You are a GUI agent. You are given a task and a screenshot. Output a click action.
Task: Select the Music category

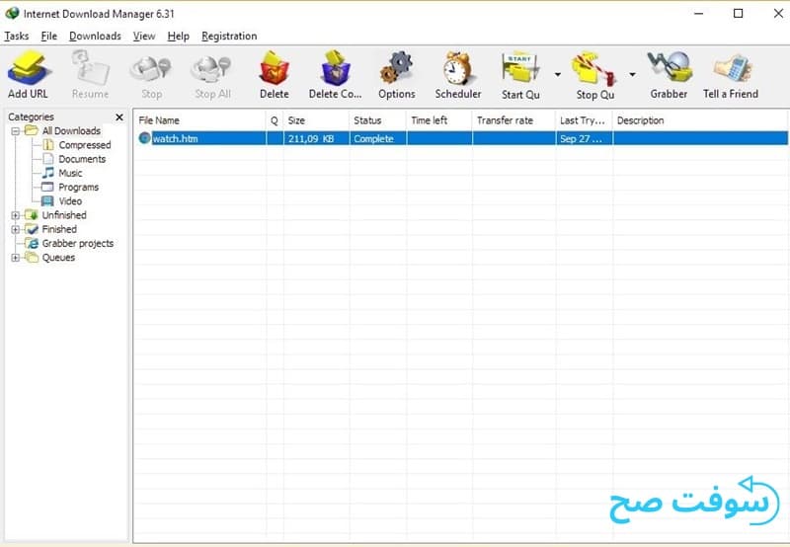click(x=70, y=173)
